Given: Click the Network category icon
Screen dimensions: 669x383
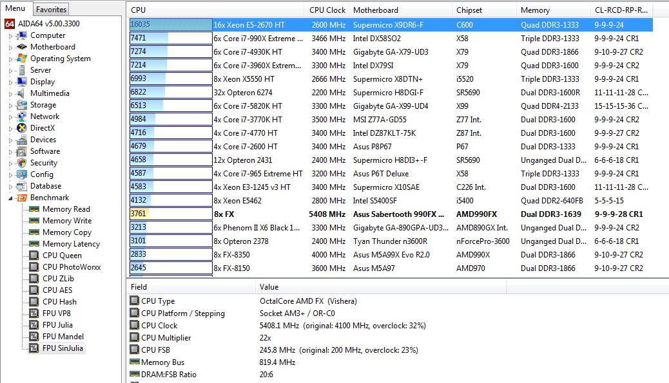Looking at the screenshot, I should click(22, 117).
